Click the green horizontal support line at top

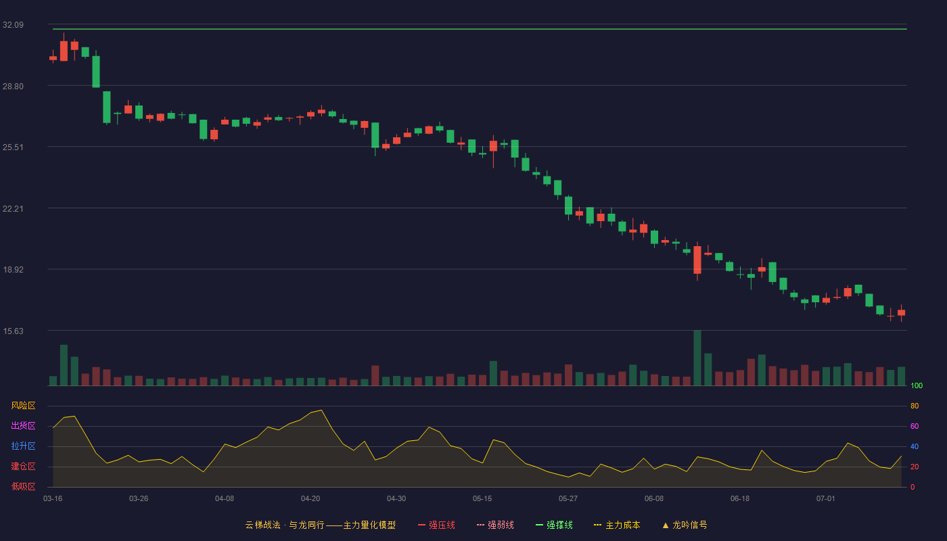click(x=480, y=29)
